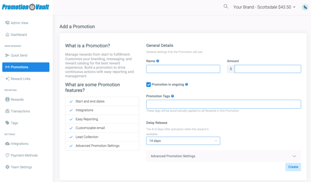Open the user avatar icon
The width and height of the screenshot is (311, 182).
[x=305, y=7]
